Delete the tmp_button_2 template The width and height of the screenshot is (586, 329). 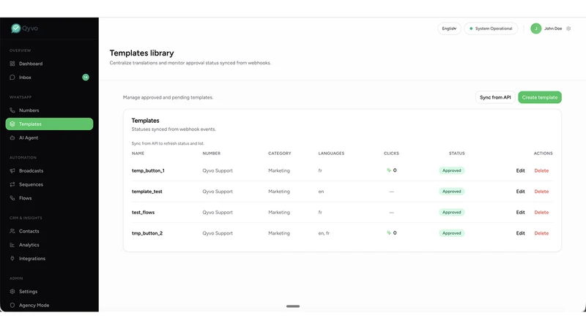541,233
